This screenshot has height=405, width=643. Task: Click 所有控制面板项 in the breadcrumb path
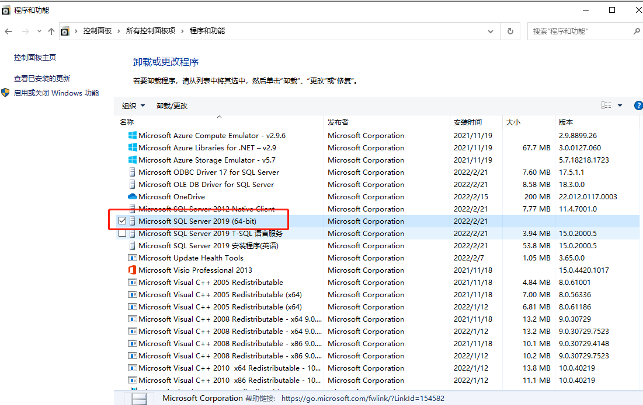(151, 31)
